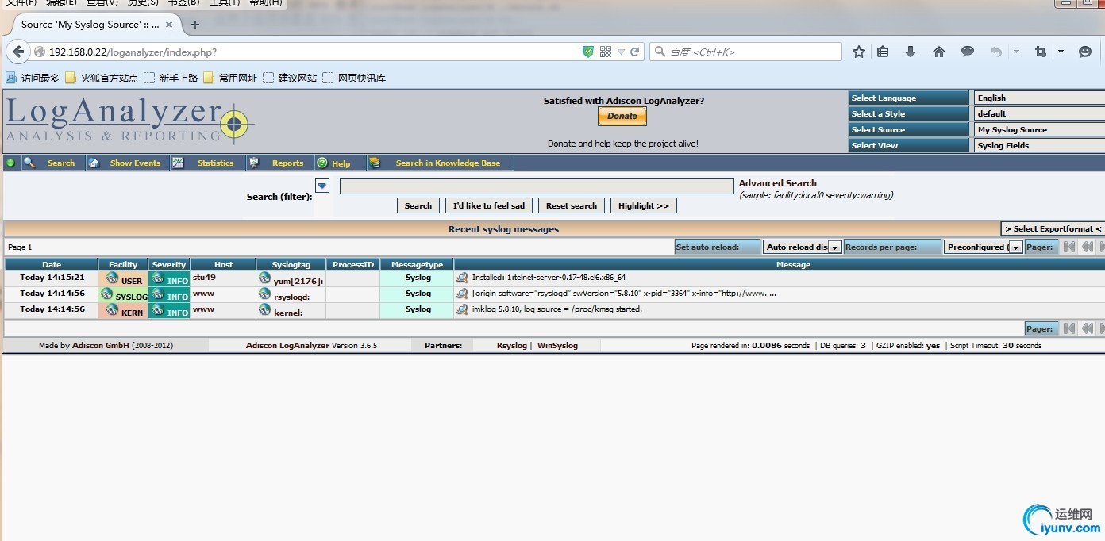Image resolution: width=1105 pixels, height=541 pixels.
Task: Click the 'I'd like to feel sad' button
Action: [x=489, y=205]
